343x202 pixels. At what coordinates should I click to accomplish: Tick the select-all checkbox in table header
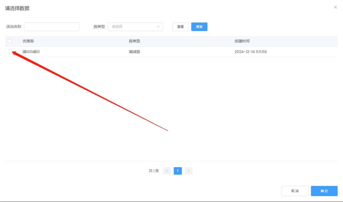[x=10, y=41]
